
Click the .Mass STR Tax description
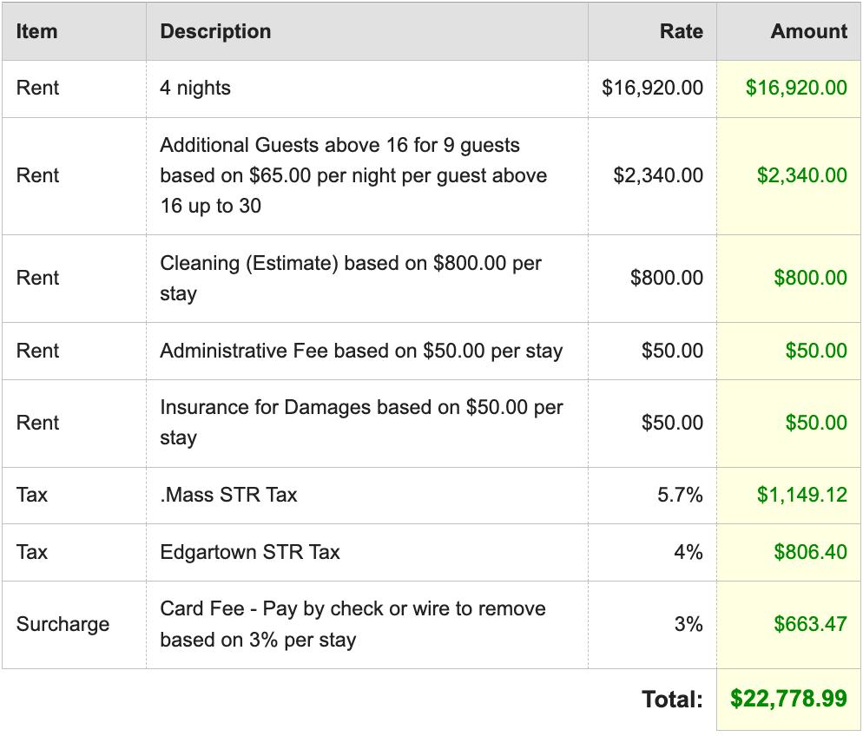pyautogui.click(x=228, y=495)
